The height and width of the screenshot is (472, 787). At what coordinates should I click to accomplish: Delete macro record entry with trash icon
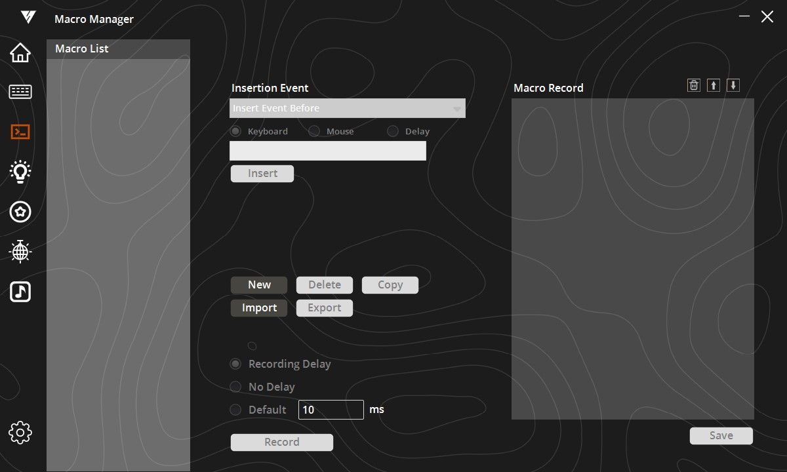pyautogui.click(x=694, y=85)
